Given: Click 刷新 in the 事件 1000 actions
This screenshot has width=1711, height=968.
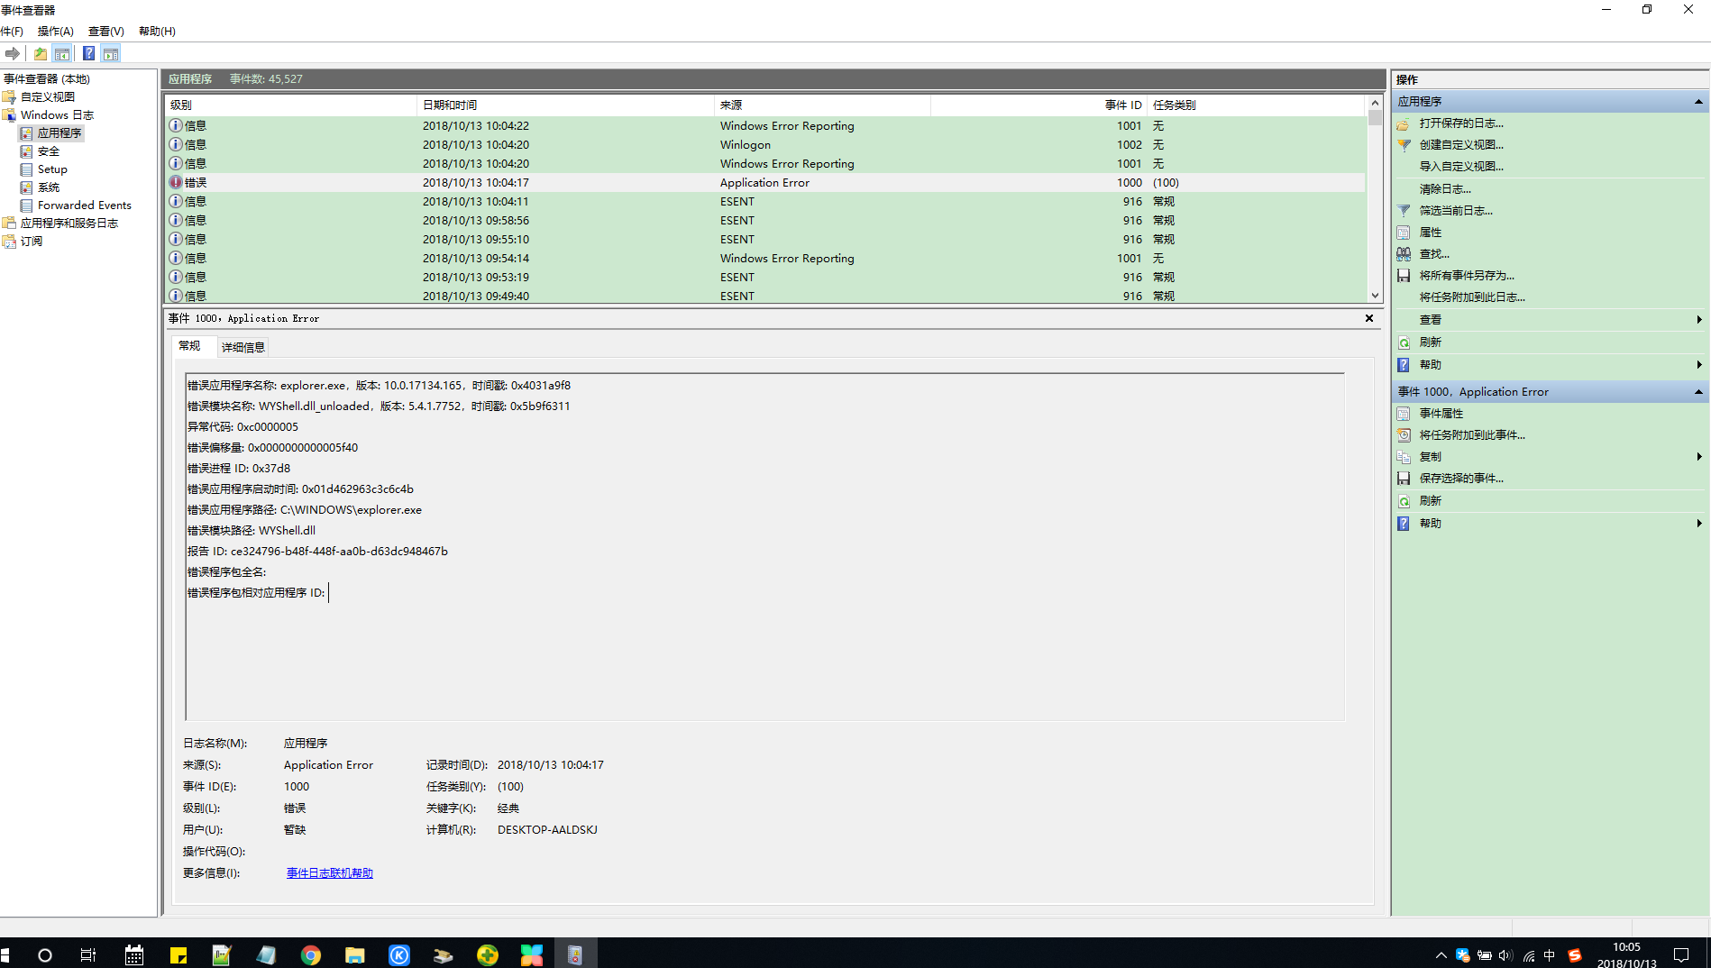Looking at the screenshot, I should tap(1431, 501).
